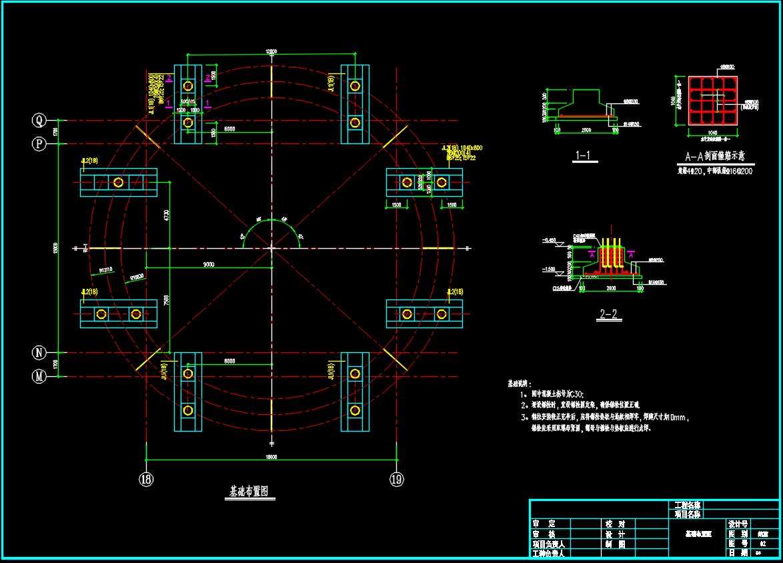Click the grid bubble labeled N
This screenshot has width=783, height=563.
[x=39, y=353]
